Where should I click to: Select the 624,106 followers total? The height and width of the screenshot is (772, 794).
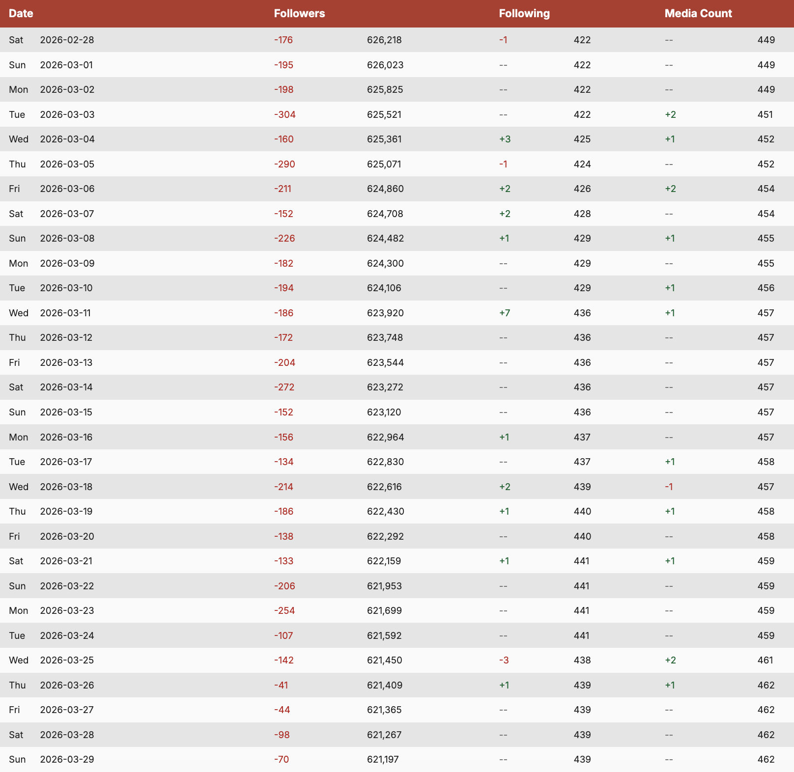coord(384,288)
